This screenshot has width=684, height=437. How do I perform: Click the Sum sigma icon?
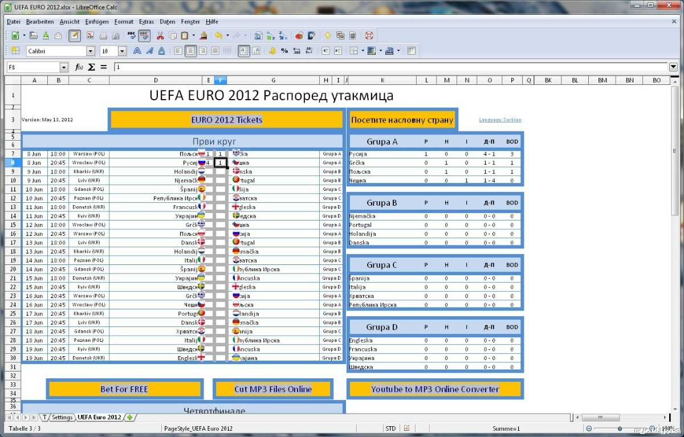click(x=91, y=67)
